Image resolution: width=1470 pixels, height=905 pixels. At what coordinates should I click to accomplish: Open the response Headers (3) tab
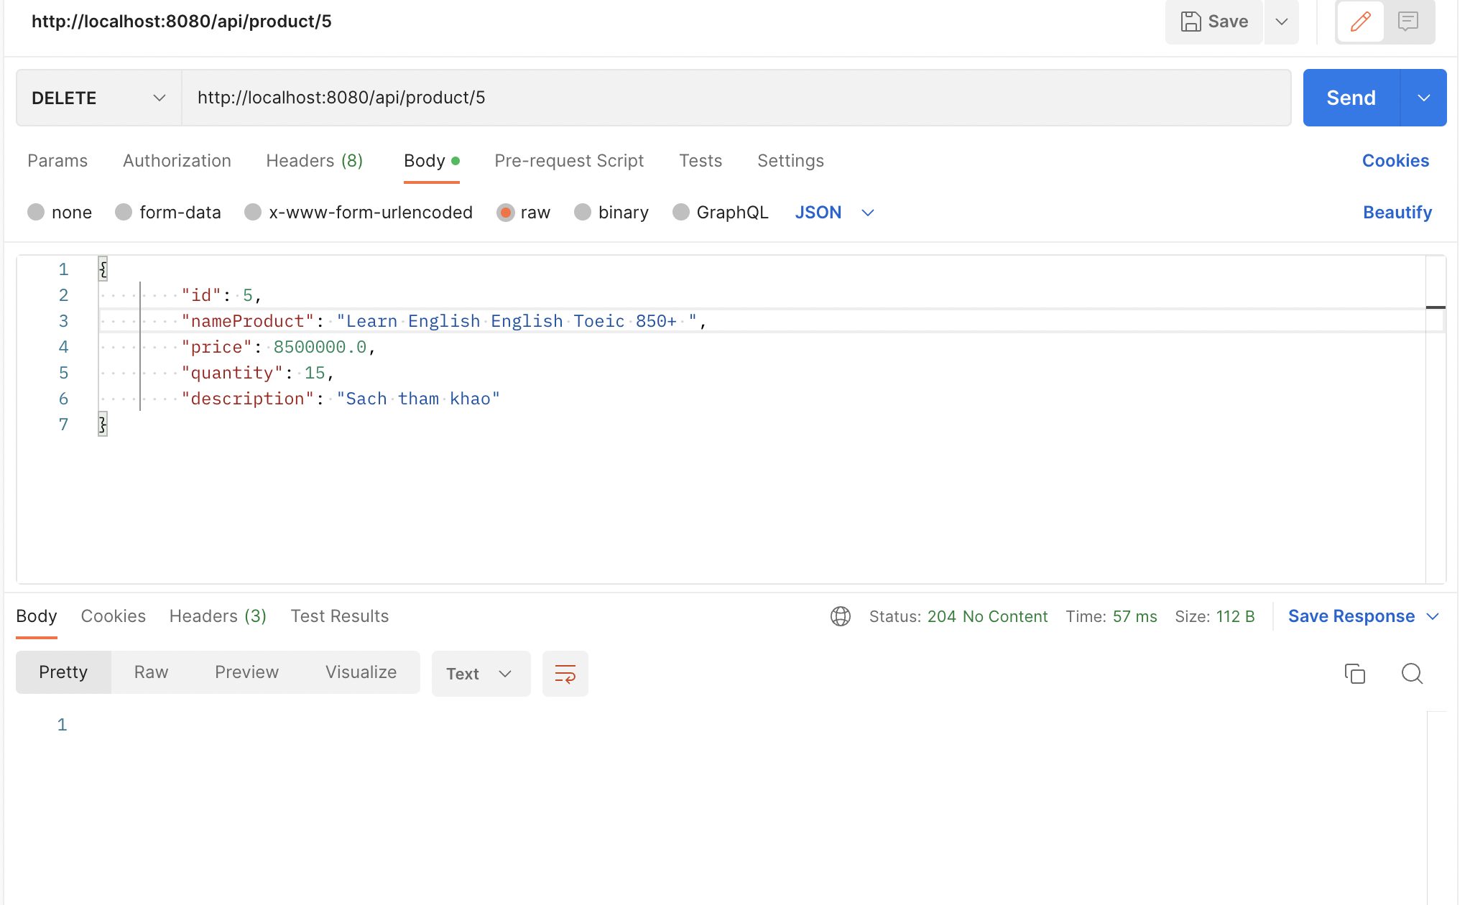tap(218, 616)
